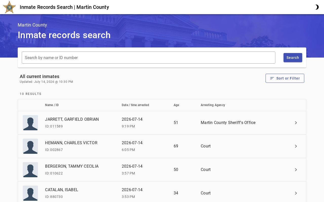
Task: Click the All current inmates heading
Action: [39, 77]
